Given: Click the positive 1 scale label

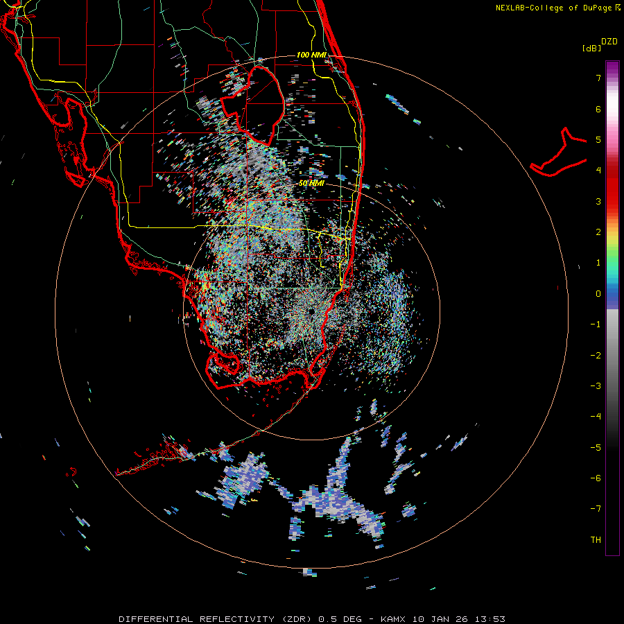Looking at the screenshot, I should tap(598, 263).
